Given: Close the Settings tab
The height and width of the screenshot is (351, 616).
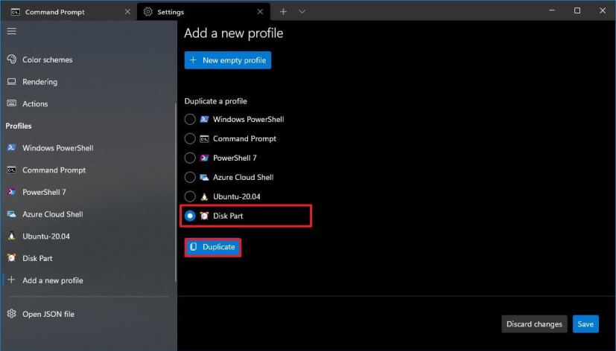Looking at the screenshot, I should coord(260,12).
